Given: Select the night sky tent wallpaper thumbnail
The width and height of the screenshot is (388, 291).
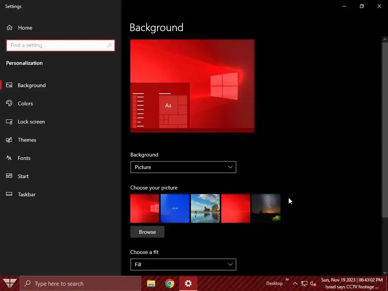Looking at the screenshot, I should click(266, 208).
